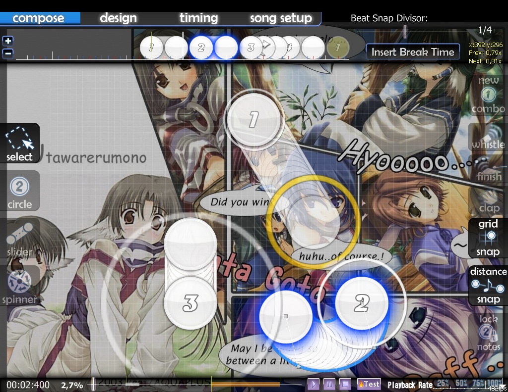The width and height of the screenshot is (508, 392).
Task: Turn off distance snap
Action: tap(488, 285)
